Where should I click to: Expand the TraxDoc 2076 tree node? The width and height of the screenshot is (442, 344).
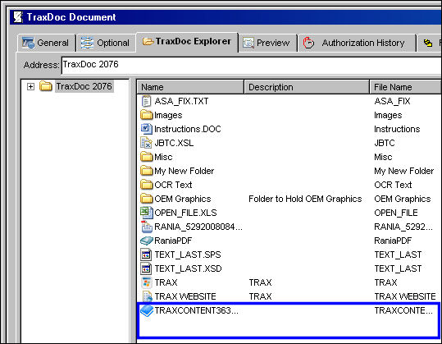[30, 86]
